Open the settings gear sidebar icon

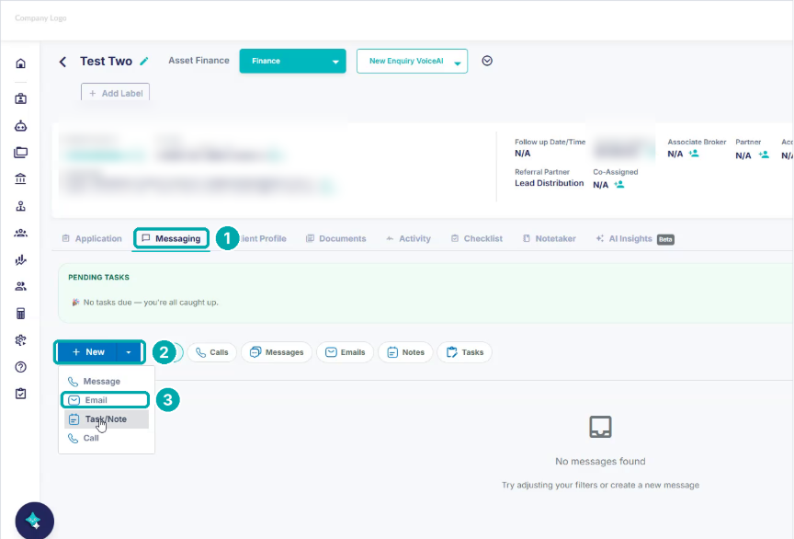(x=21, y=340)
